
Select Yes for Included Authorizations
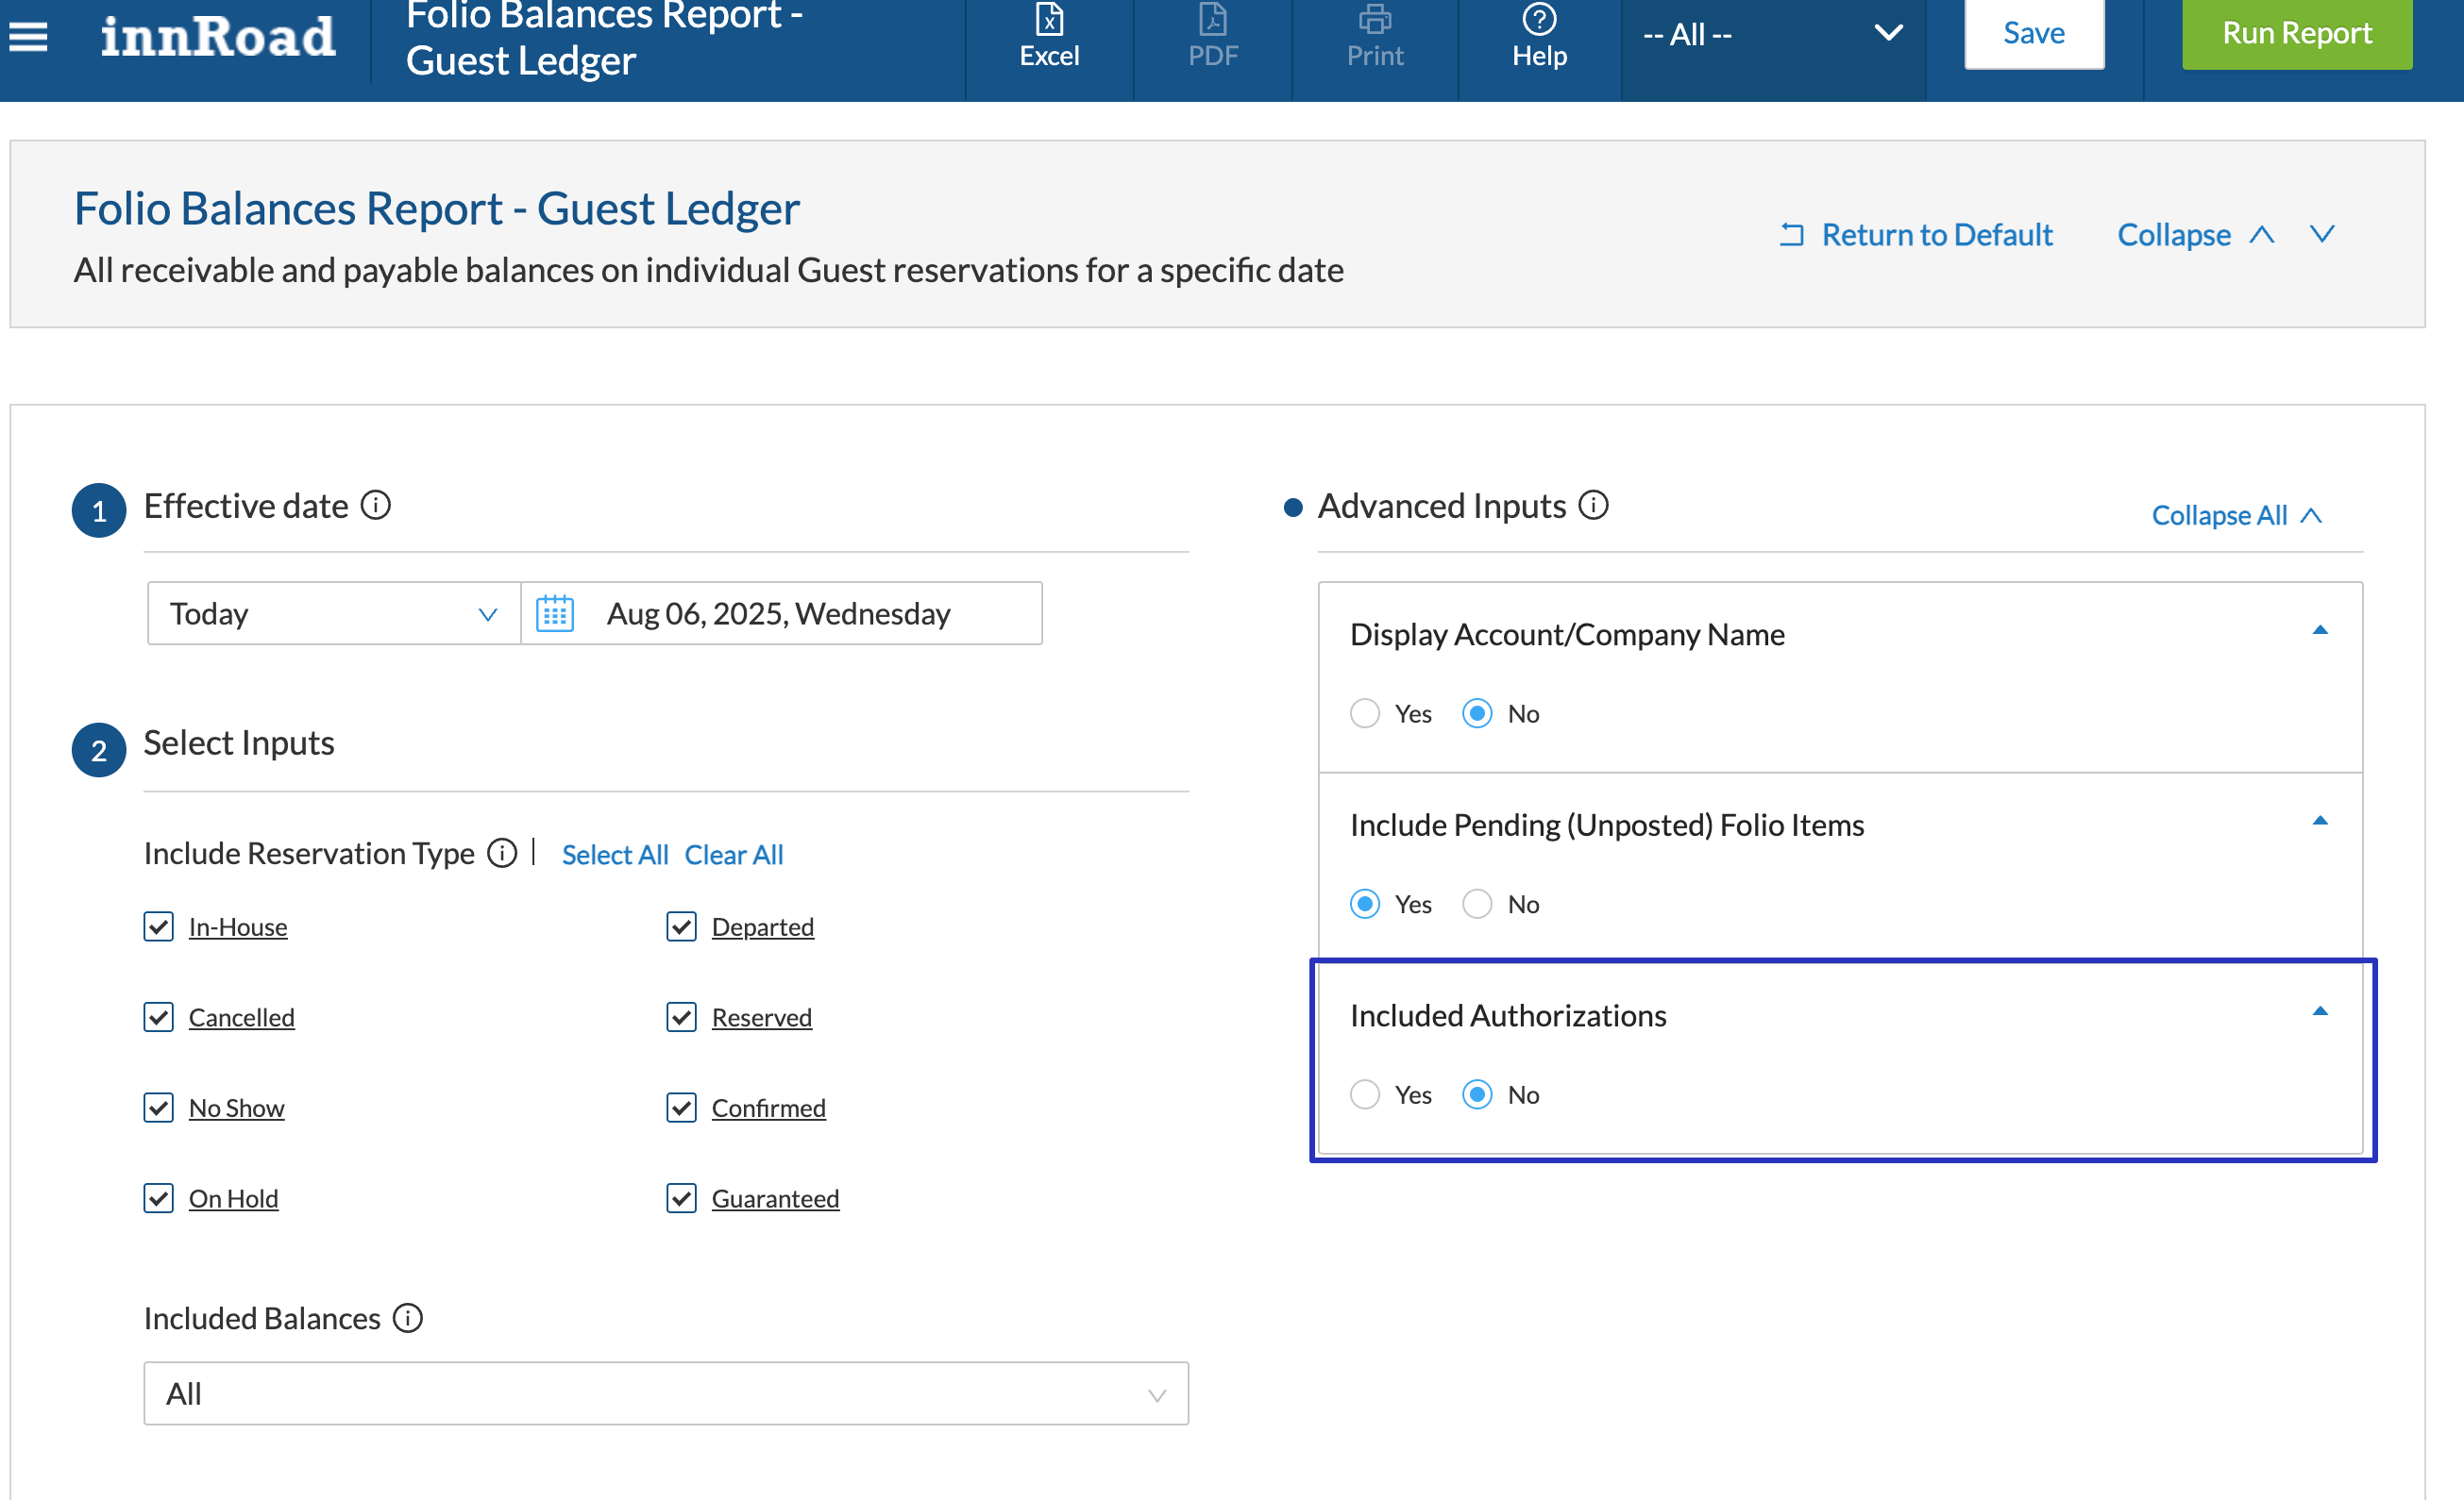(1365, 1094)
